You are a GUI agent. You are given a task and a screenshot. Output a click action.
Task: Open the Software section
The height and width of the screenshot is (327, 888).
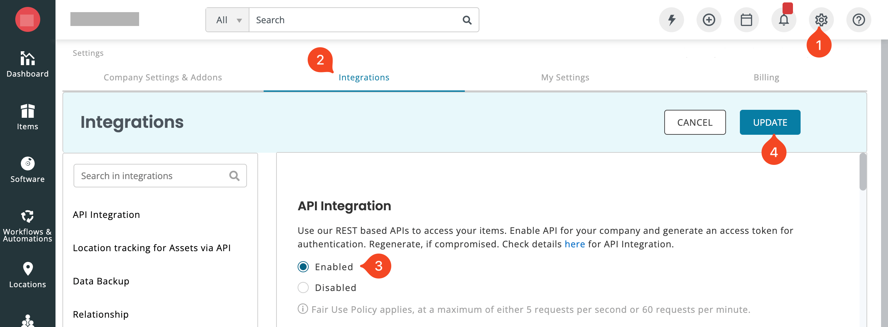[27, 170]
